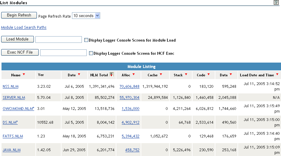Sort by Stack red arrow icon

pyautogui.click(x=186, y=74)
